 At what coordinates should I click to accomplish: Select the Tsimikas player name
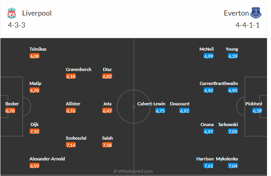point(38,49)
